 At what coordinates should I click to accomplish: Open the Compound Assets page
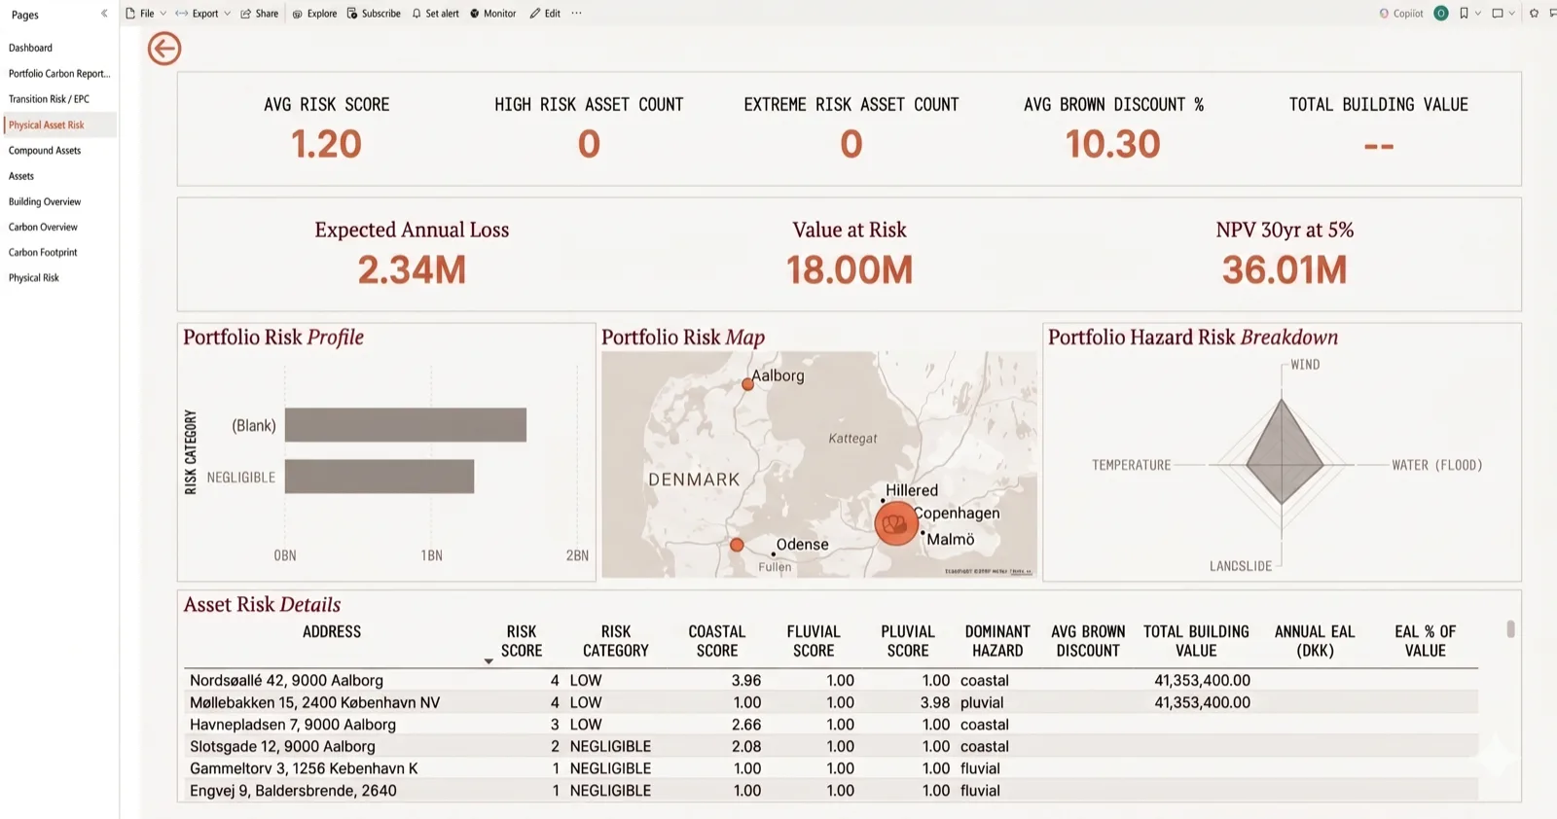pos(45,151)
